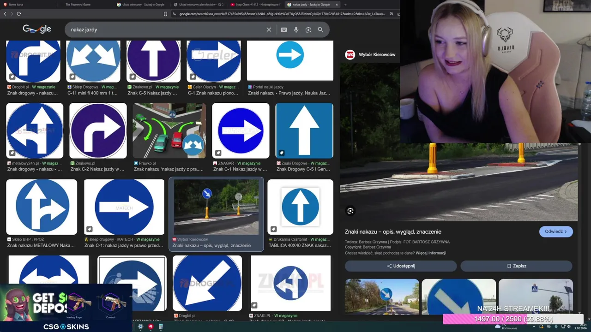The height and width of the screenshot is (332, 591).
Task: Open the metalowy24h.pl straight-or-left sign result
Action: [x=35, y=131]
